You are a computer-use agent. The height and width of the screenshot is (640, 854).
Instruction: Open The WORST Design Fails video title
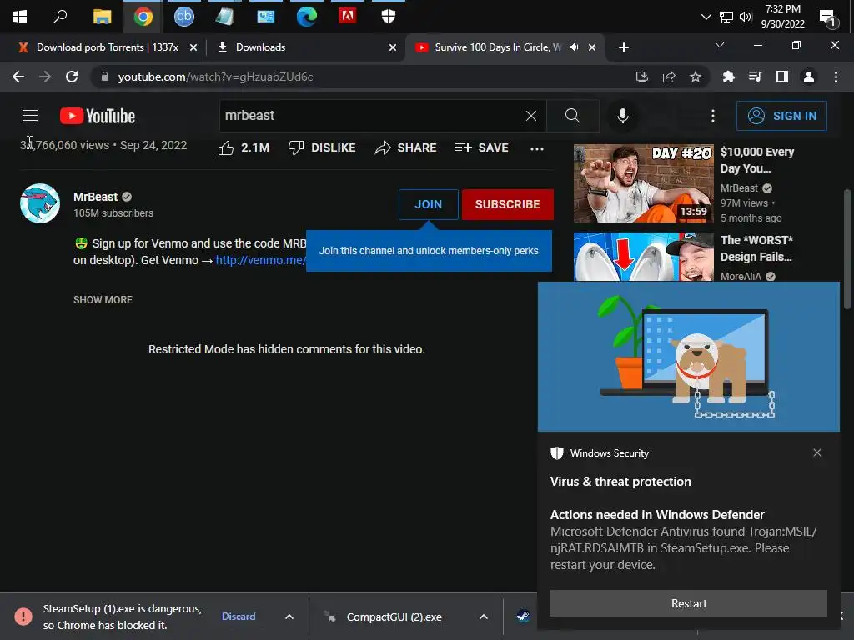point(756,248)
